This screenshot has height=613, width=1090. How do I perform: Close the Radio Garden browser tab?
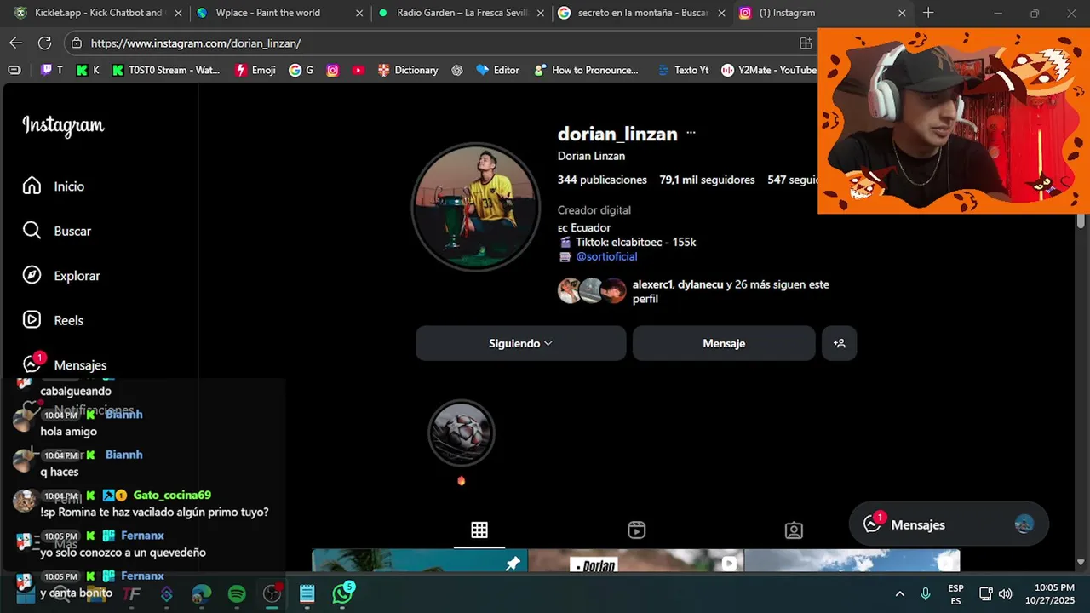point(541,13)
